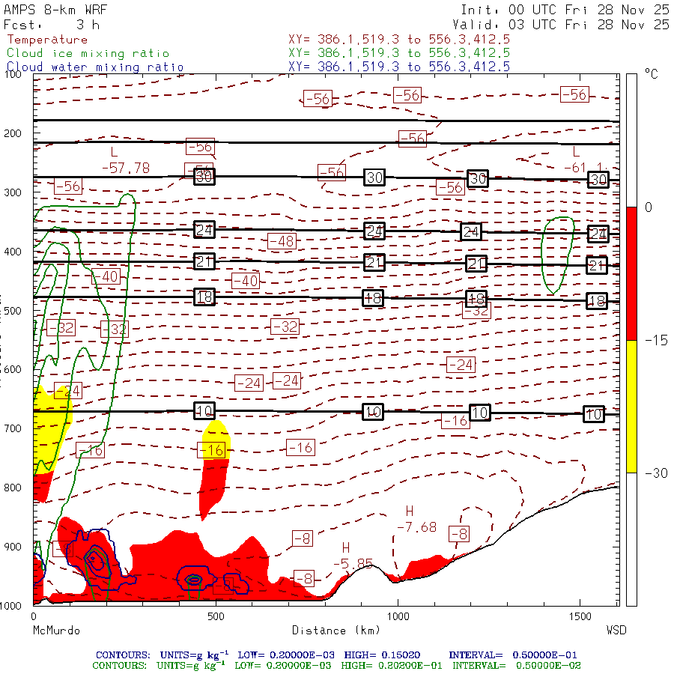The image size is (674, 674).
Task: Click the green CONTOURS info line with HIGH= 0.20200E-01
Action: tap(336, 666)
